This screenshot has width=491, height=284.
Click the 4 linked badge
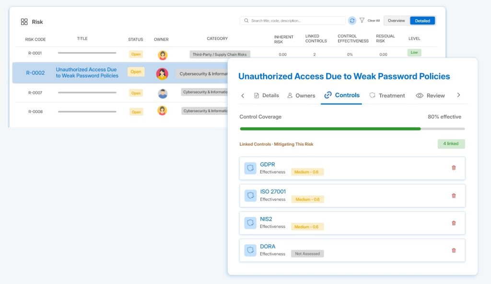pyautogui.click(x=451, y=144)
